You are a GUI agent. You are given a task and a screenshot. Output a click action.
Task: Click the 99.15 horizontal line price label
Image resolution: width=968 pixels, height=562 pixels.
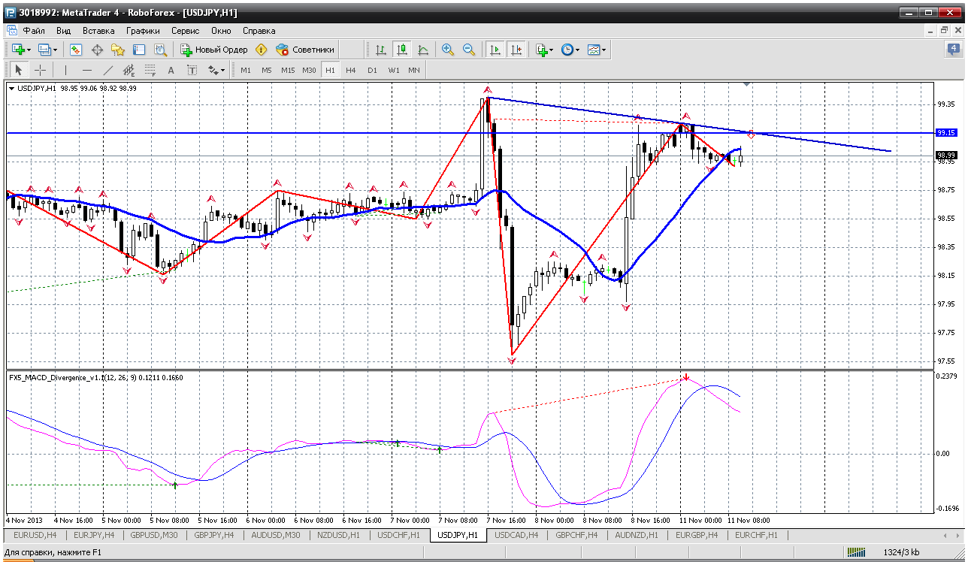coord(945,133)
